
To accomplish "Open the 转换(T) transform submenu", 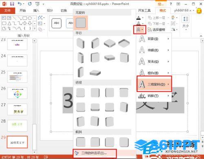I will tap(154, 96).
